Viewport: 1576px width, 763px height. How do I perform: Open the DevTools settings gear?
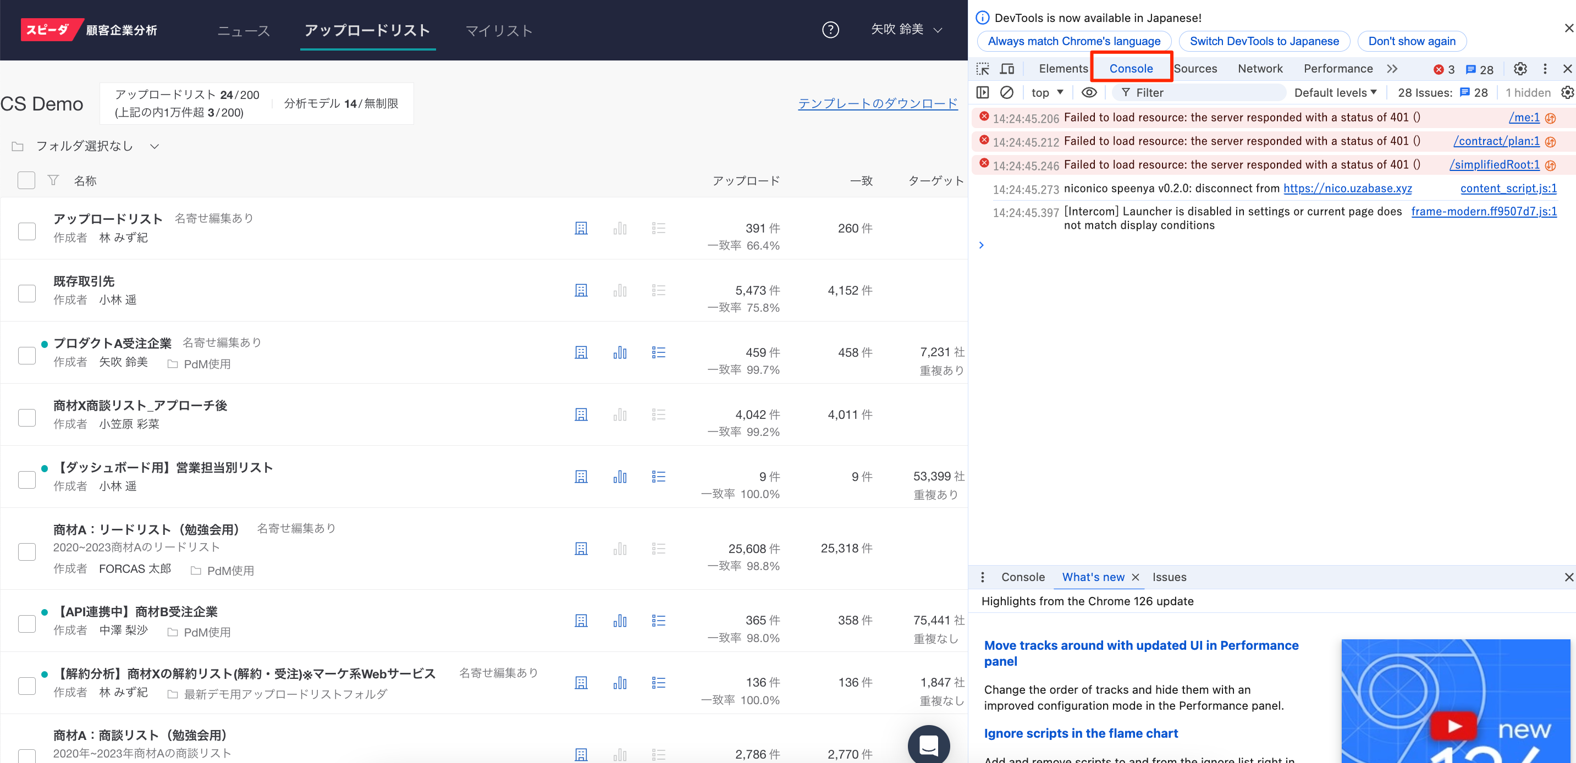(x=1520, y=69)
